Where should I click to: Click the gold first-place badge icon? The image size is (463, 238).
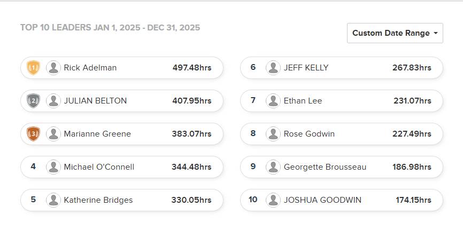pyautogui.click(x=33, y=68)
